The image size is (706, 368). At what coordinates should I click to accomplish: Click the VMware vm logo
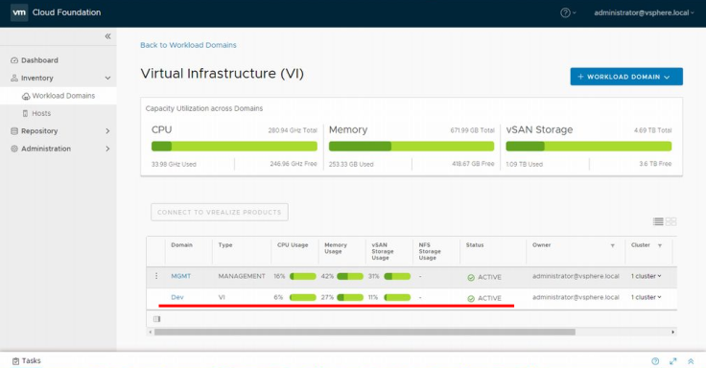tap(19, 12)
